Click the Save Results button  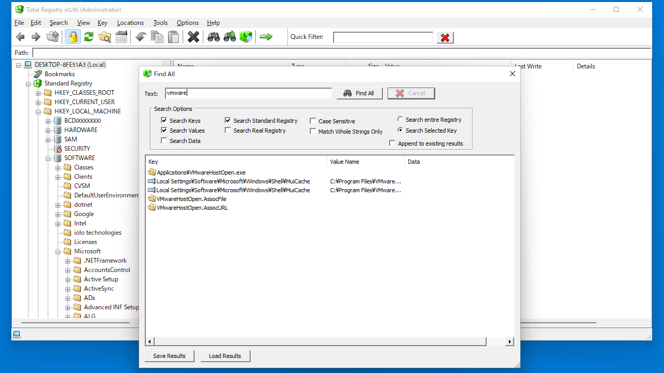pyautogui.click(x=169, y=356)
